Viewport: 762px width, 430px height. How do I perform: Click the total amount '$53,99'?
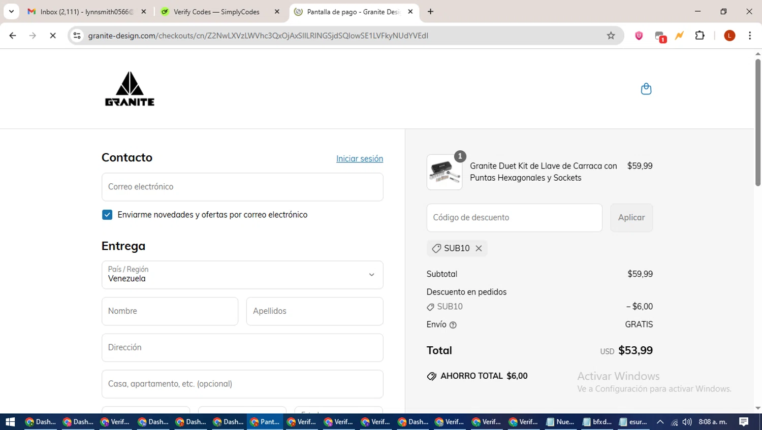[x=636, y=350]
